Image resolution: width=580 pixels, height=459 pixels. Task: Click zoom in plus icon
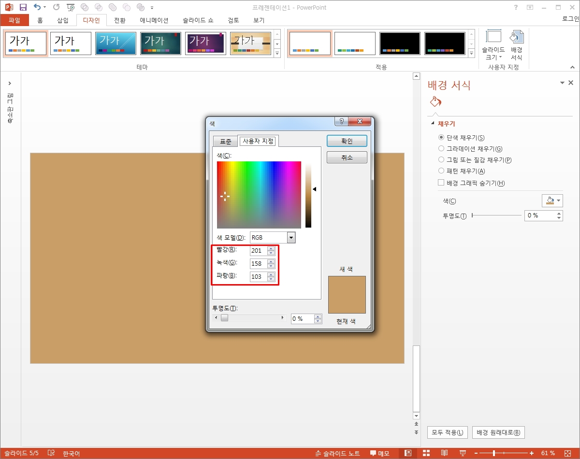pos(531,453)
